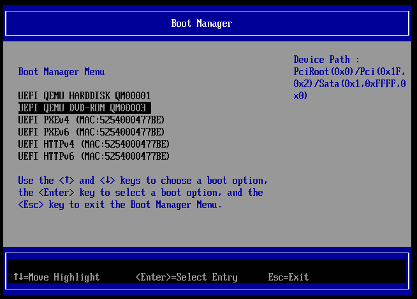
Task: Select highlighted UEFI QEMU DVD-ROM QM00003 entry
Action: (x=85, y=108)
